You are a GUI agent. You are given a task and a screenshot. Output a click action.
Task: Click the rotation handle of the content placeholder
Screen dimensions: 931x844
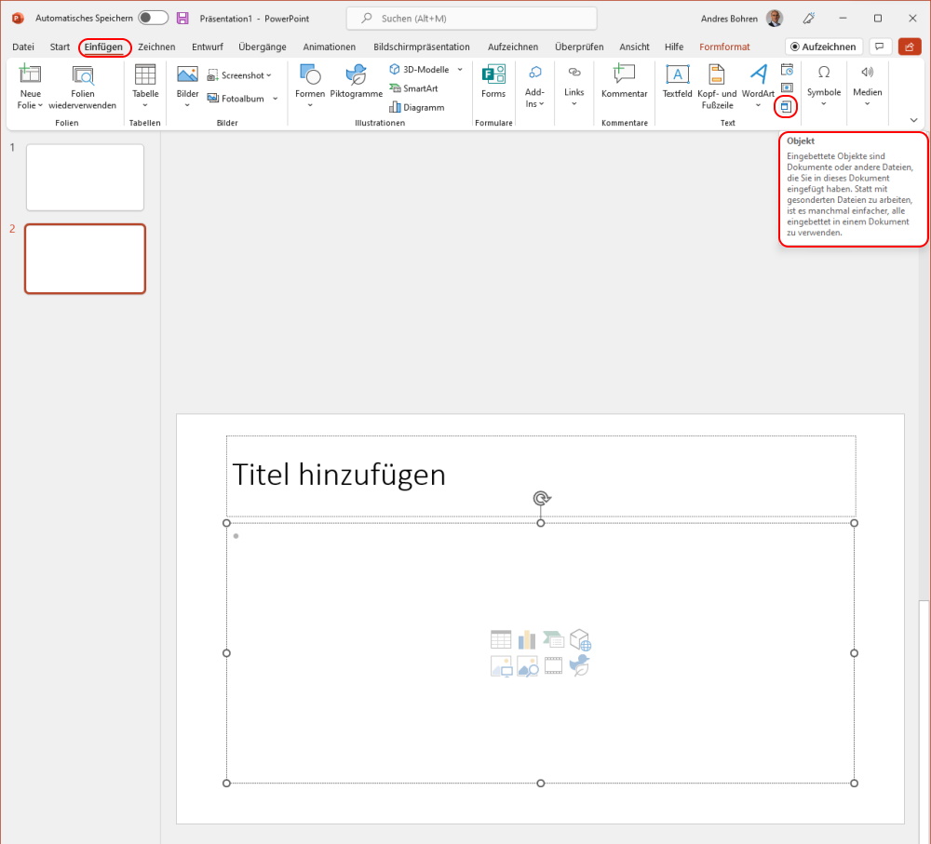click(541, 498)
